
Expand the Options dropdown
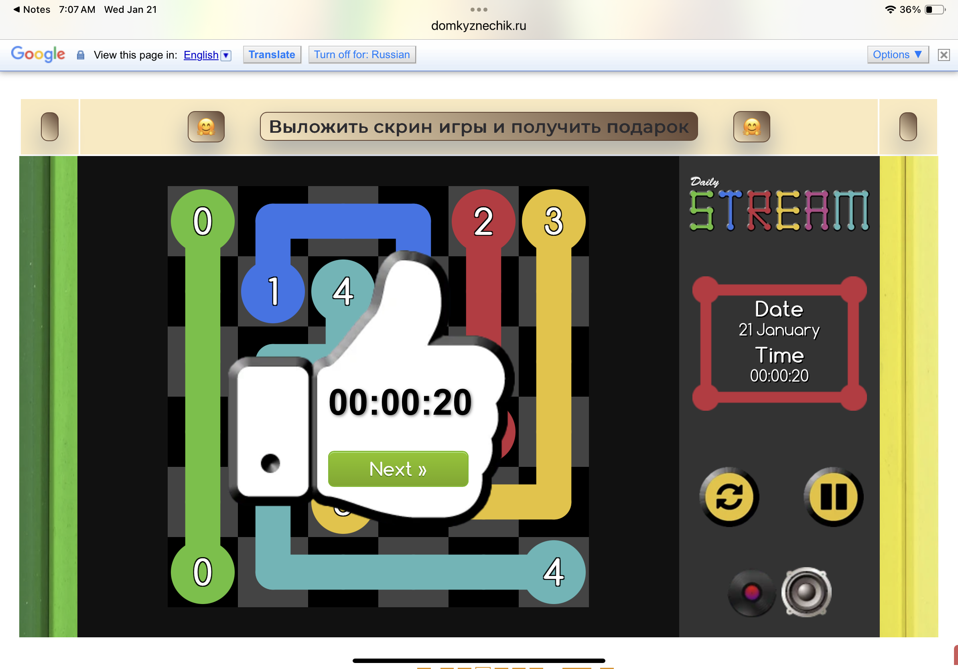[897, 55]
